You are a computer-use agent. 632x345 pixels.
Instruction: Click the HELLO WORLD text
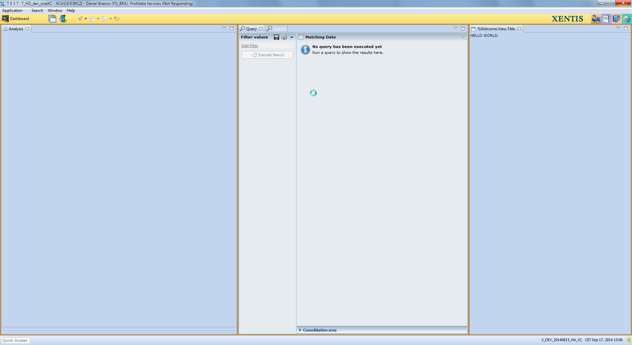coord(484,35)
